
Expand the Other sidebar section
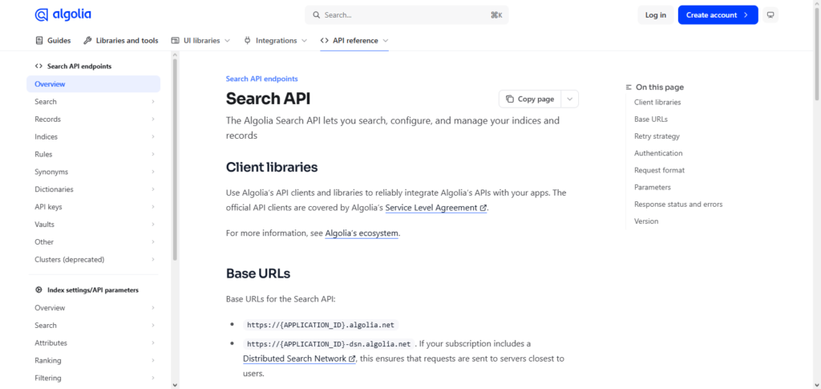[x=153, y=242]
